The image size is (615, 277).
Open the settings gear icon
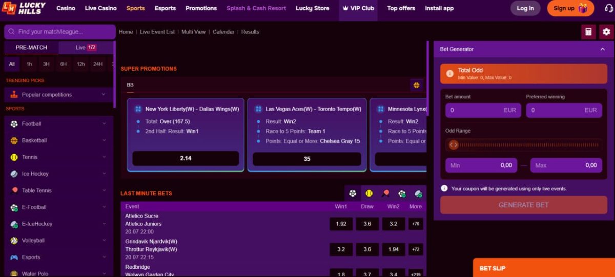(606, 32)
